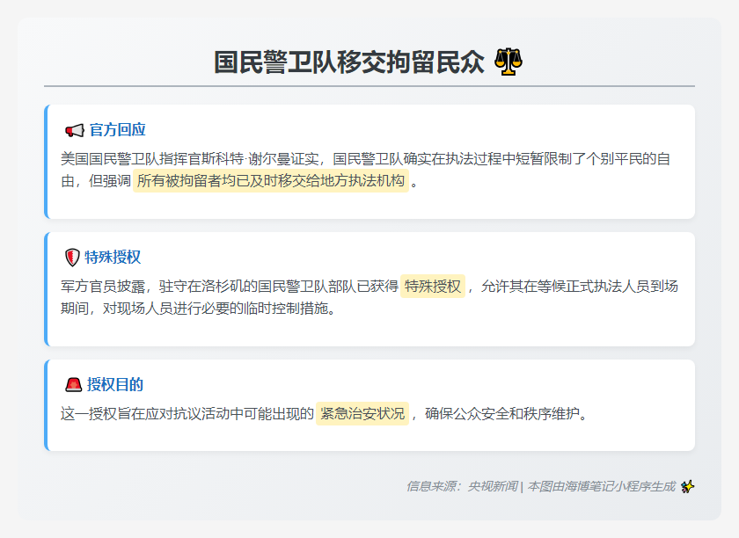Click the shield icon beside 特殊授权
The height and width of the screenshot is (538, 739).
coord(72,258)
